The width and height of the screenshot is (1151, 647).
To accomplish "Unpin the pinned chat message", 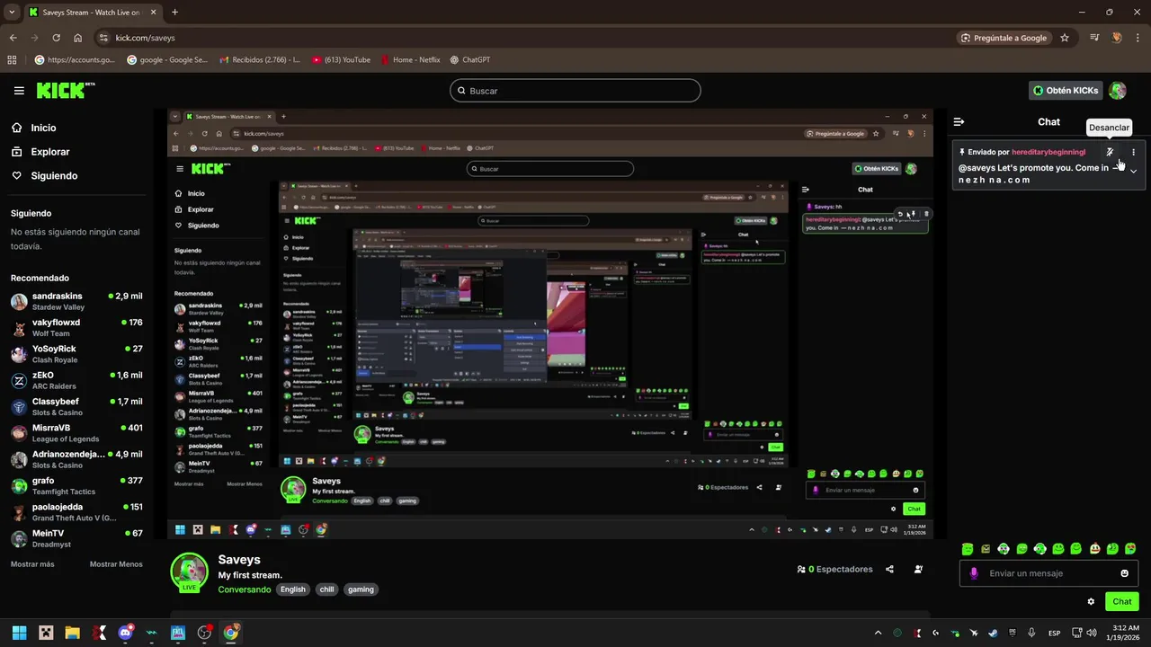I will pyautogui.click(x=1110, y=152).
